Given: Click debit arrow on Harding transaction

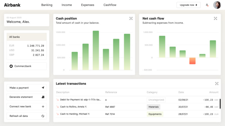Looking at the screenshot, I should pyautogui.click(x=58, y=114).
